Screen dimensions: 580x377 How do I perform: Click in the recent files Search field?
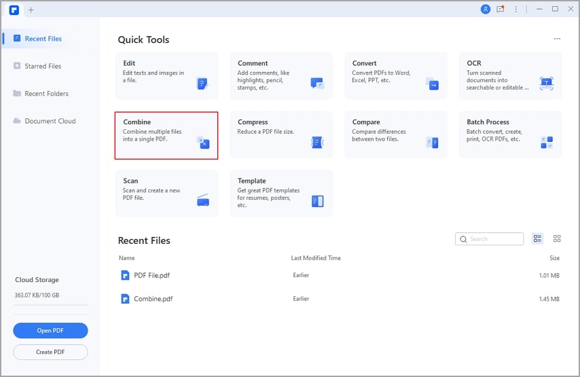tap(490, 239)
